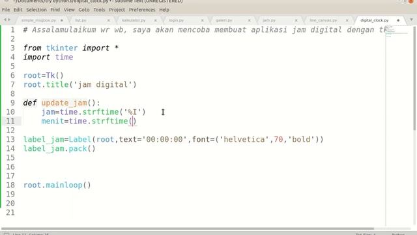The width and height of the screenshot is (417, 235).
Task: Toggle side bar icon in status bar
Action: (x=7, y=234)
